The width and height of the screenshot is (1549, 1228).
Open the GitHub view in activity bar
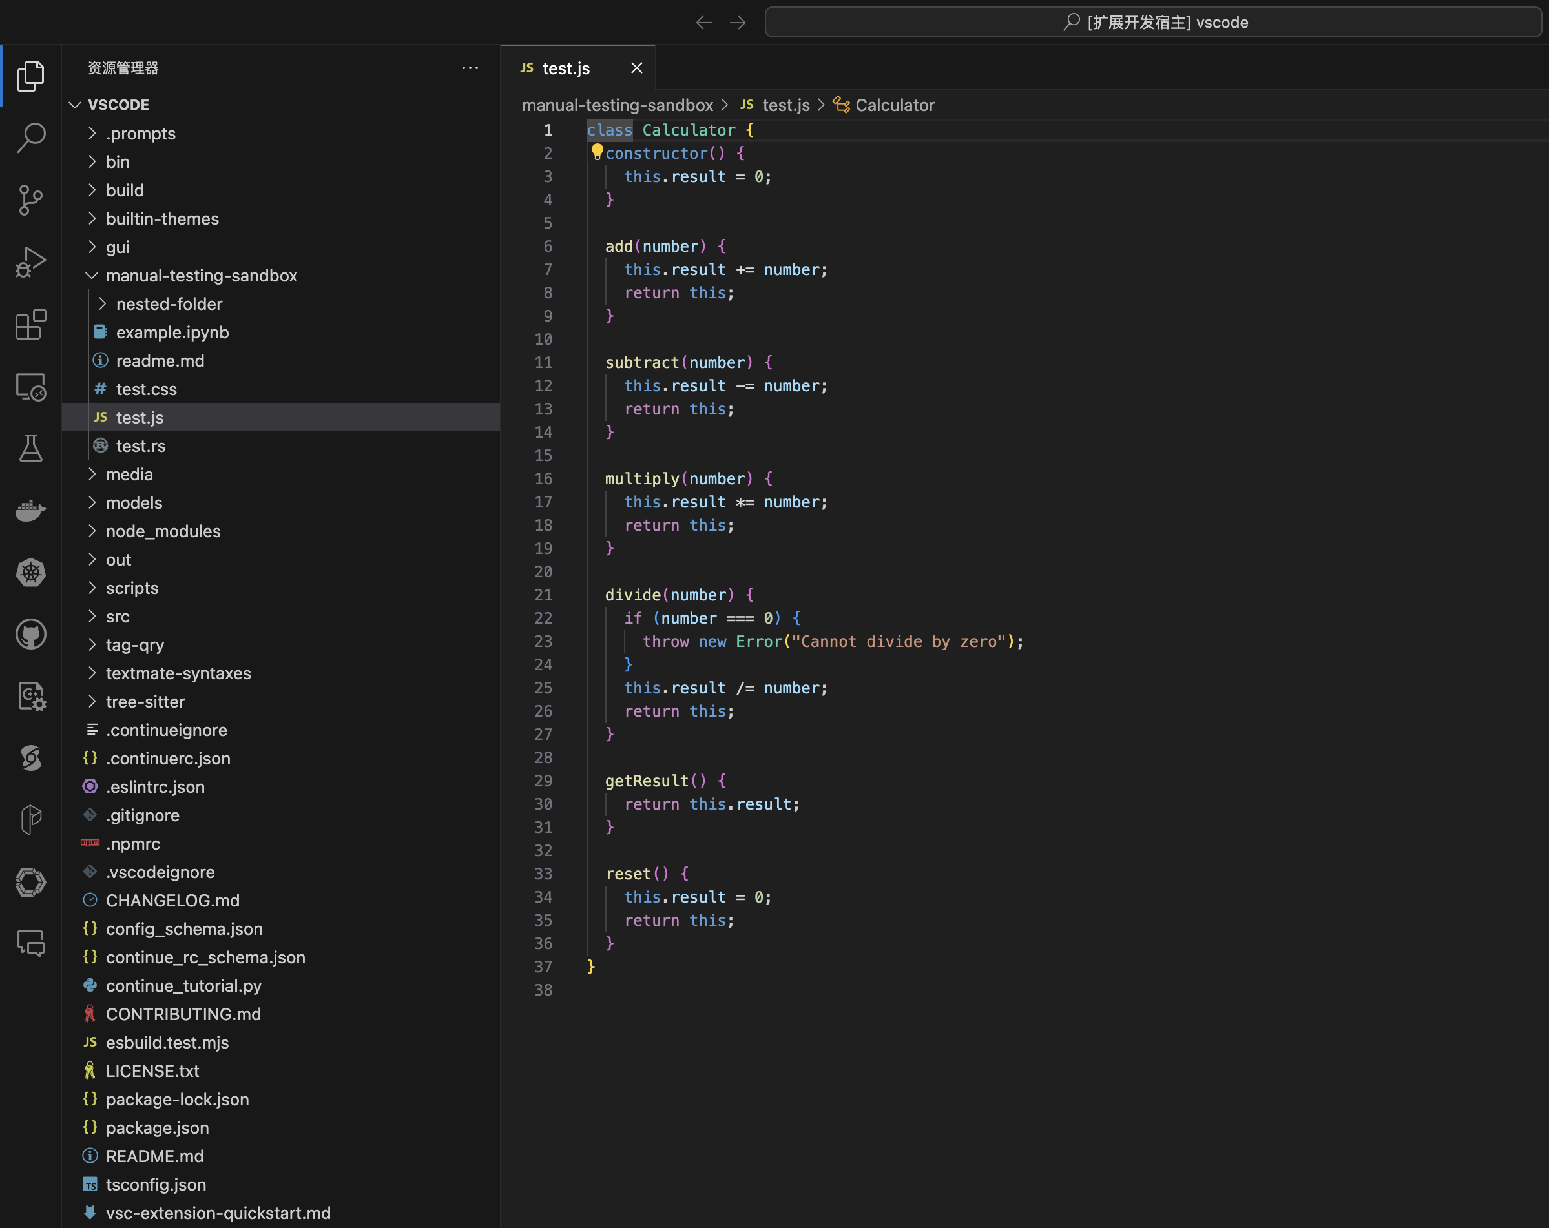30,635
